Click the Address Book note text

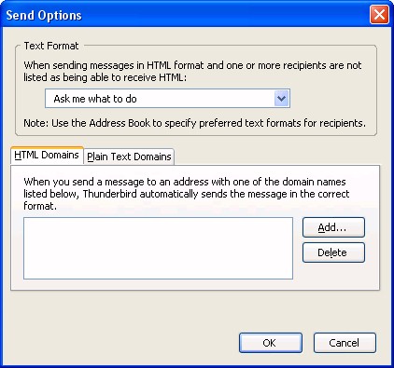195,123
